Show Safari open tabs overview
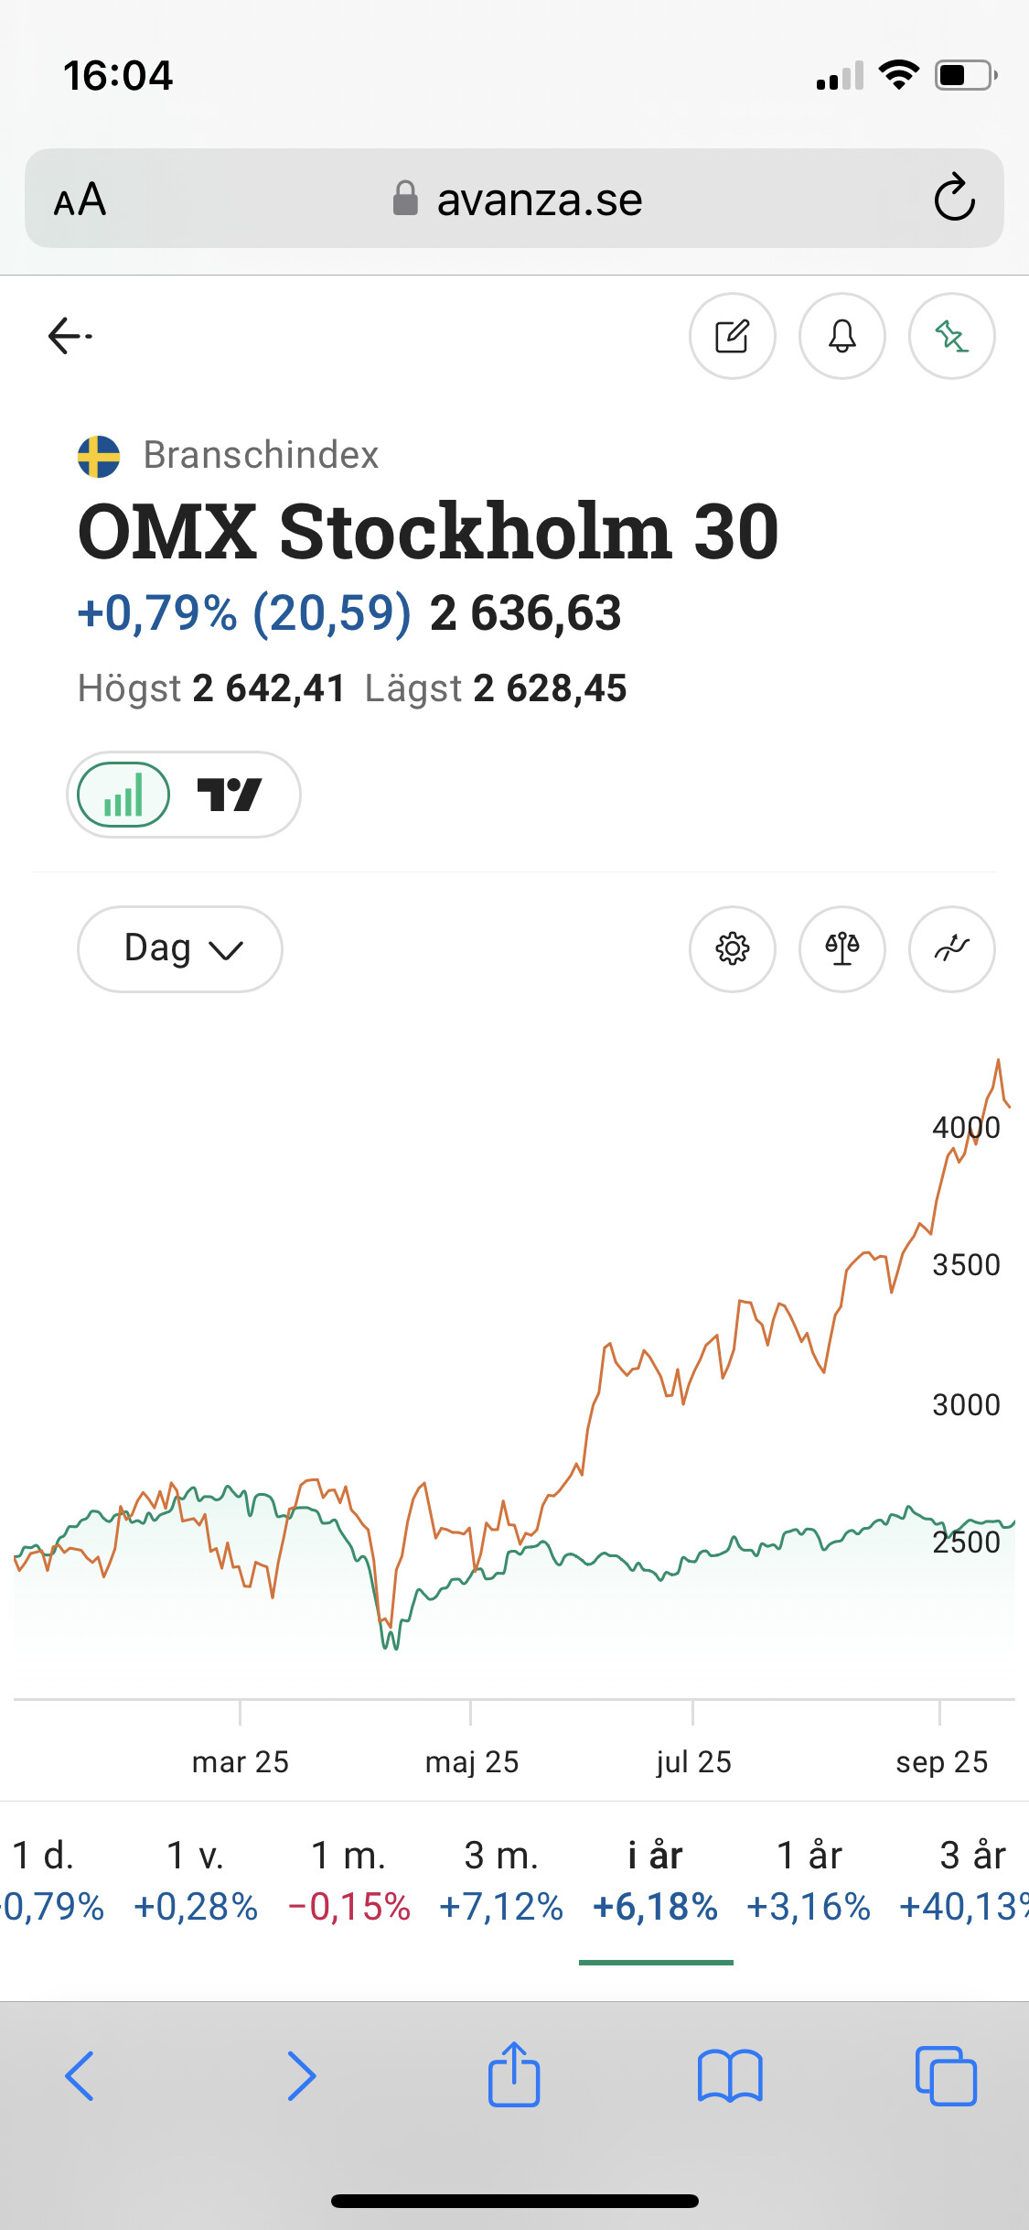 pos(946,2075)
